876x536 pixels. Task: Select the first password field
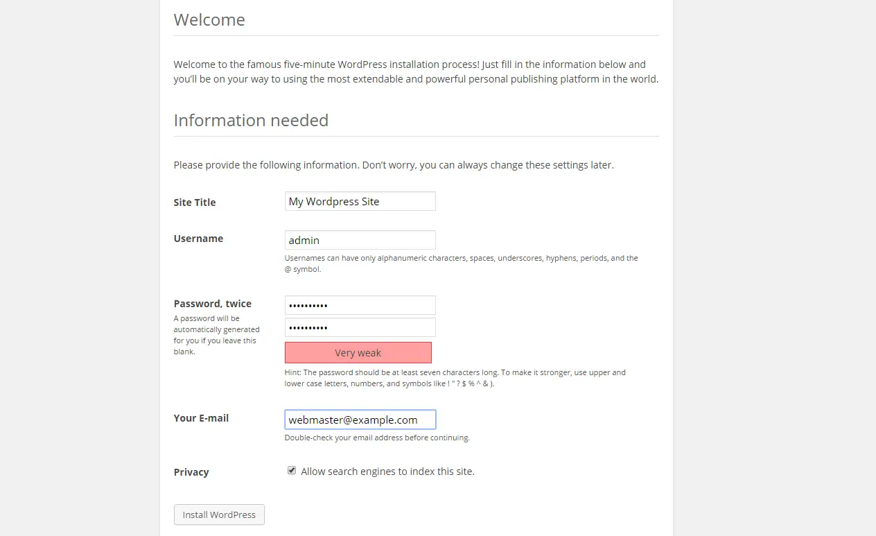tap(360, 305)
